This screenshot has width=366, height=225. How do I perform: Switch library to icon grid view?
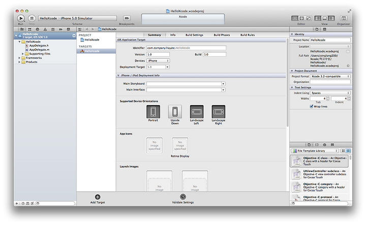tap(343, 151)
